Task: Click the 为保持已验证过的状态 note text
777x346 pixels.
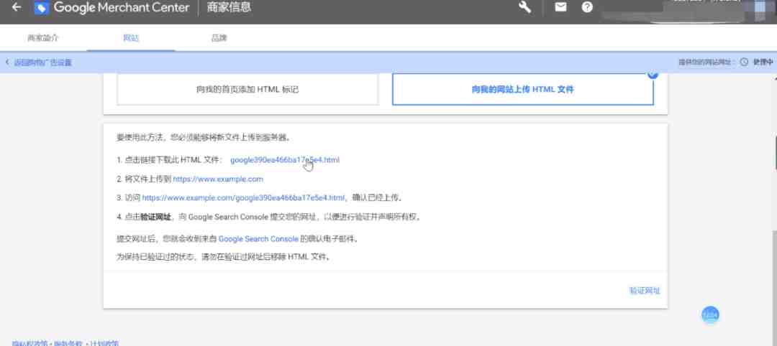Action: coord(224,257)
